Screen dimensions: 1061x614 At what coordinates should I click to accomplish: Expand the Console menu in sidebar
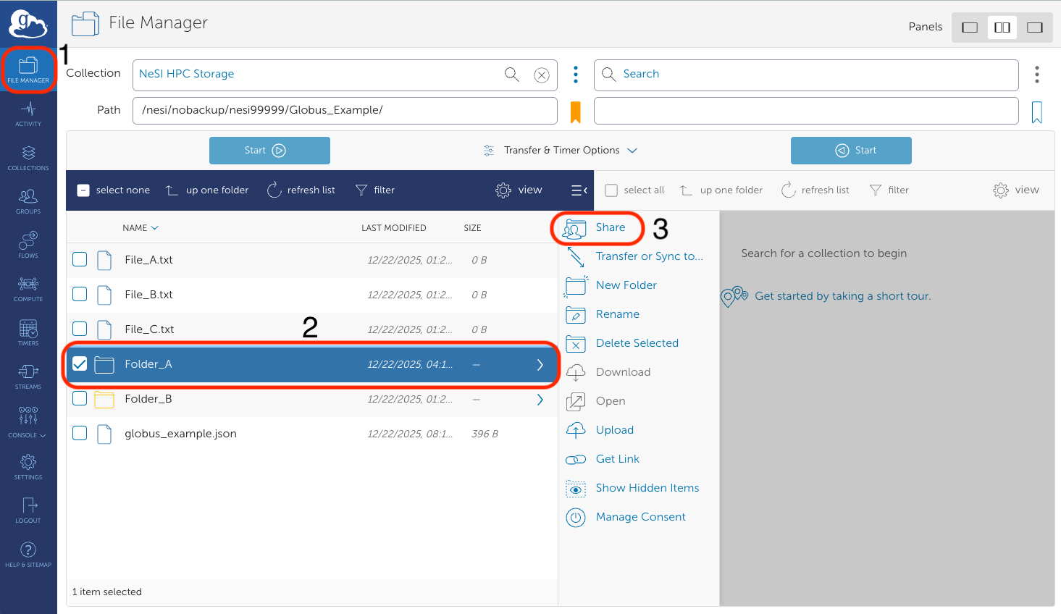(28, 421)
